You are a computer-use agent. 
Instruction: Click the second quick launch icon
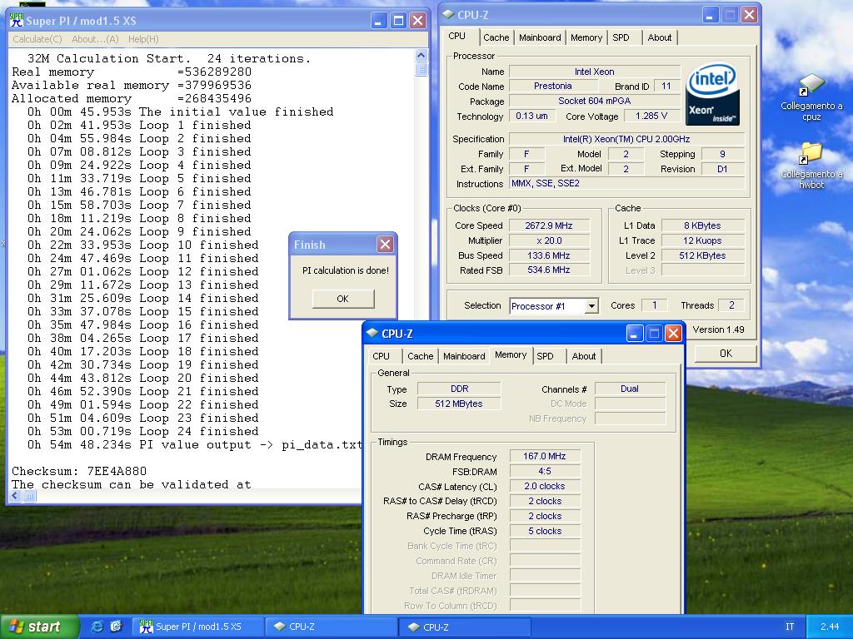pyautogui.click(x=116, y=627)
